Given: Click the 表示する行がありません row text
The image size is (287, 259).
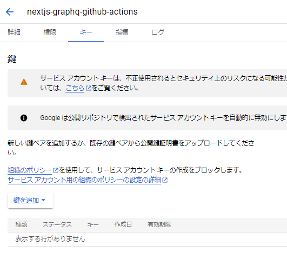Looking at the screenshot, I should coord(50,239).
